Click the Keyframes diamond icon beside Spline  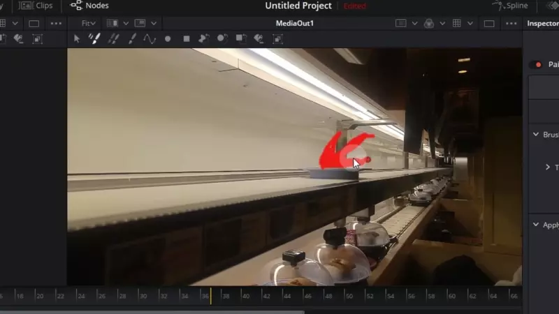[x=553, y=6]
